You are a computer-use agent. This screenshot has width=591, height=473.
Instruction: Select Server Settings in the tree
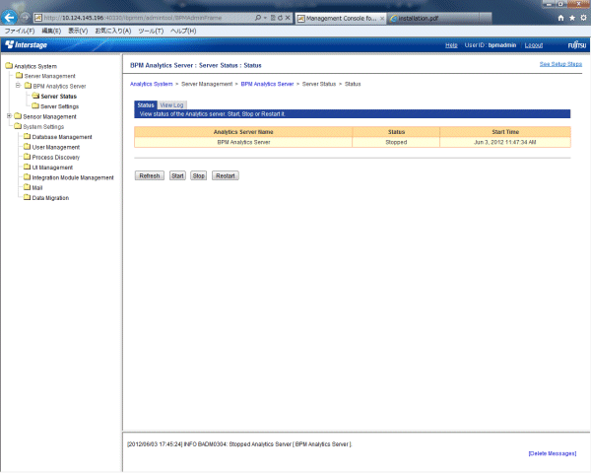click(59, 106)
